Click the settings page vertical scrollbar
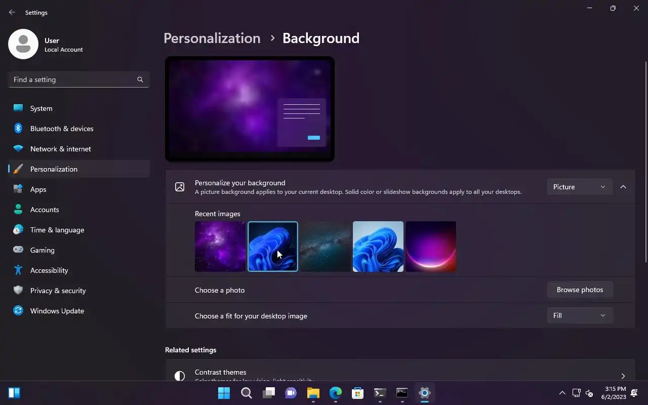Screen dimensions: 648x405 coord(645,162)
